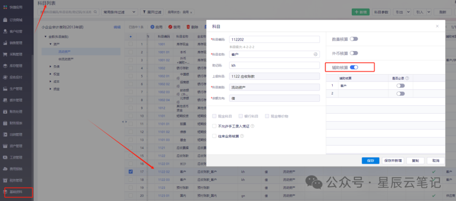This screenshot has width=456, height=201.
Task: Open 常用条件过滤 dropdown
Action: point(119,12)
